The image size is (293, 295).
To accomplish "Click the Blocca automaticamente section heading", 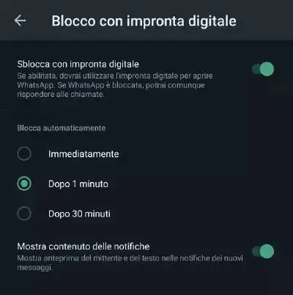I will pos(62,128).
